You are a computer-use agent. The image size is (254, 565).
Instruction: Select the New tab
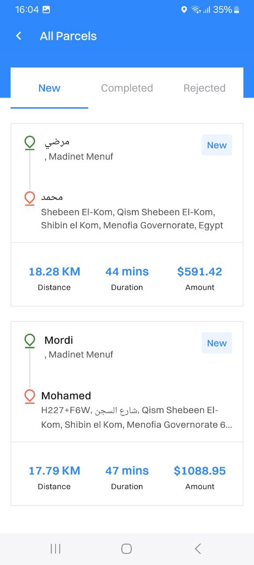[x=49, y=88]
